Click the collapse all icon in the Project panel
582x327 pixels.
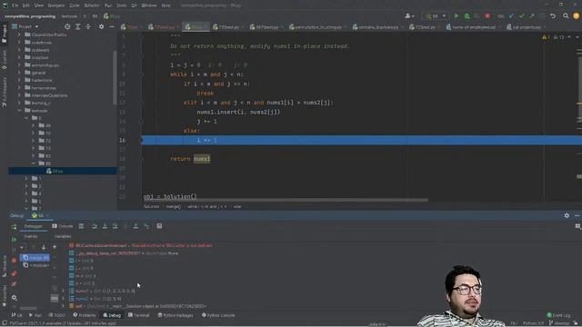pyautogui.click(x=88, y=26)
